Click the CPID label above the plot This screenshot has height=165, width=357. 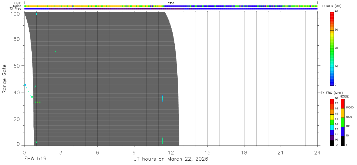click(18, 3)
